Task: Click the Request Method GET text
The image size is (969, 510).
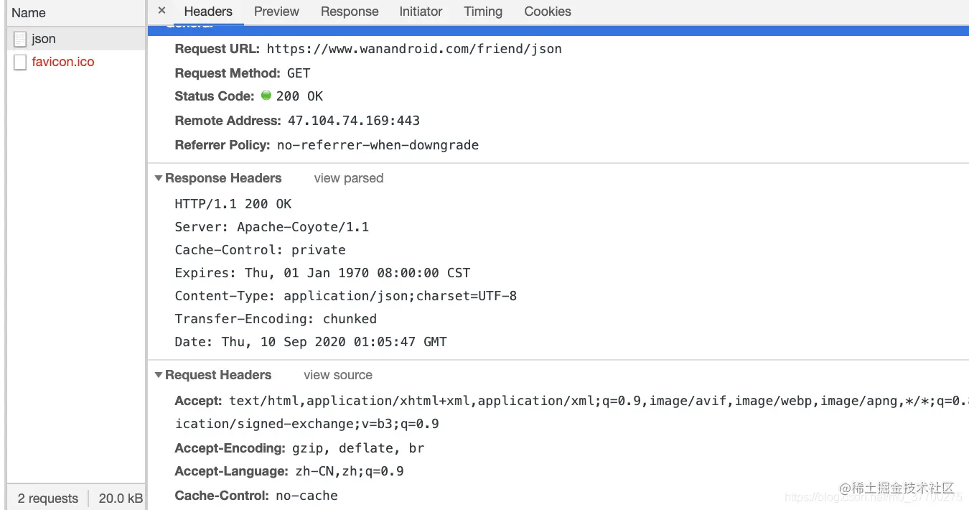Action: (299, 73)
